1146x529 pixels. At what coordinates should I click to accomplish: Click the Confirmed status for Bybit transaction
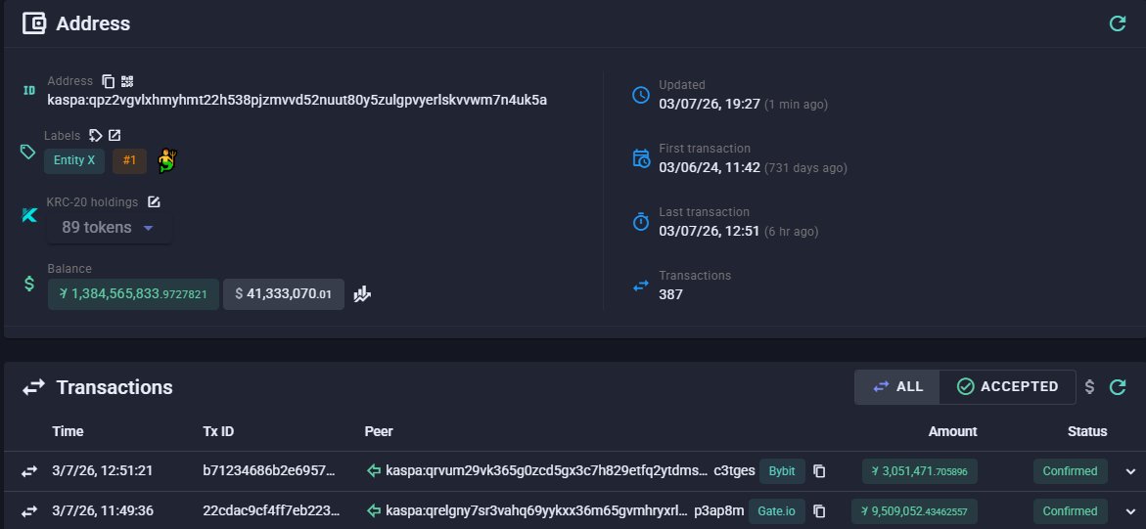point(1070,471)
